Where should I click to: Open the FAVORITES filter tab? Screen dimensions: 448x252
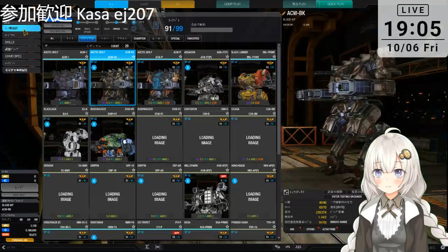[193, 38]
